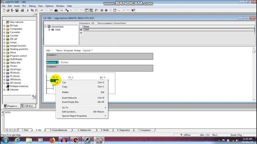Expand the Timers folder

click(4, 66)
